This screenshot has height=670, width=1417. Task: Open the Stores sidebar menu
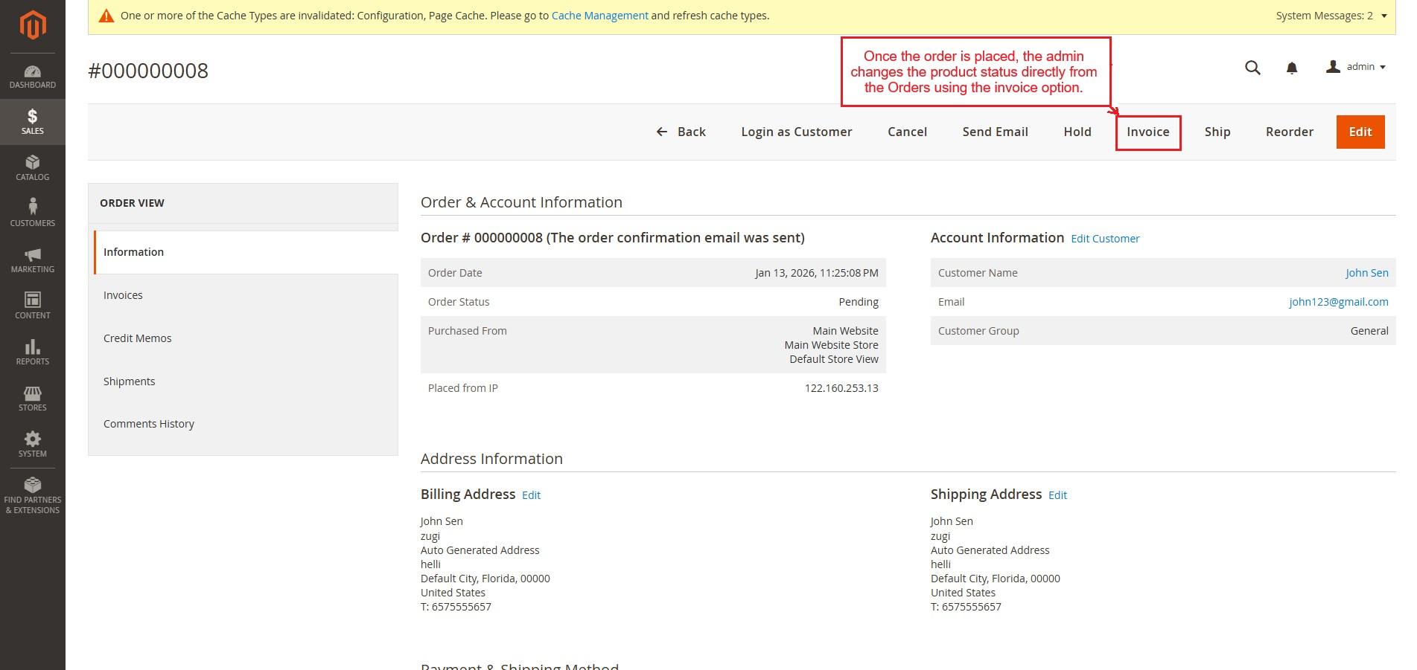click(33, 399)
